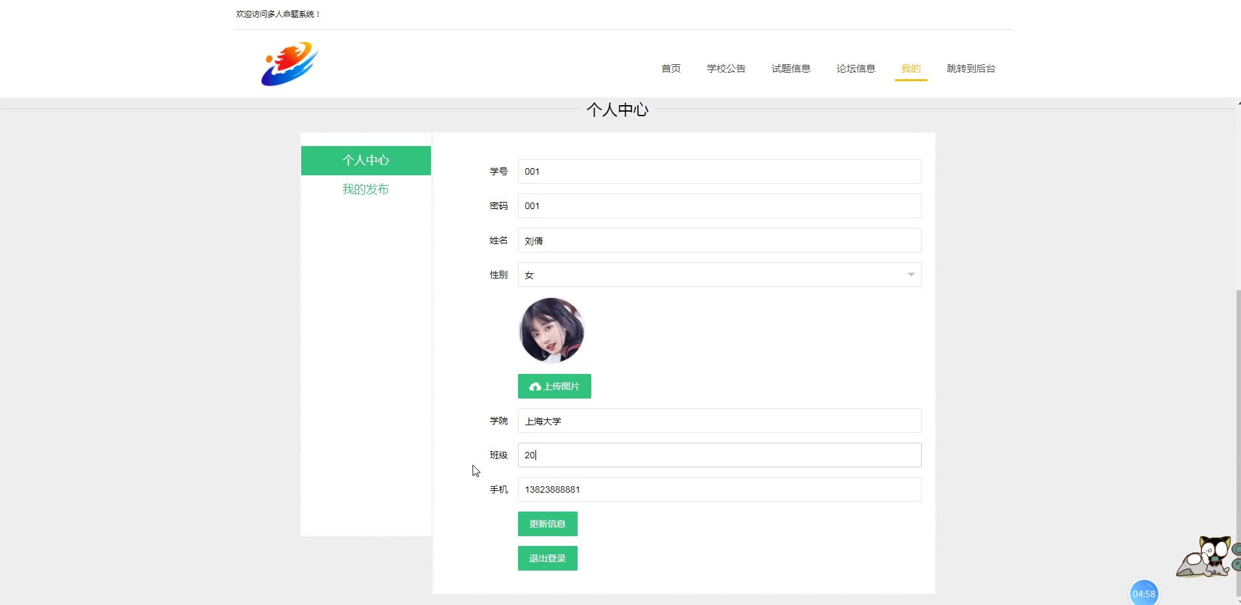This screenshot has width=1241, height=605.
Task: Focus the 学号 input field
Action: coord(719,171)
